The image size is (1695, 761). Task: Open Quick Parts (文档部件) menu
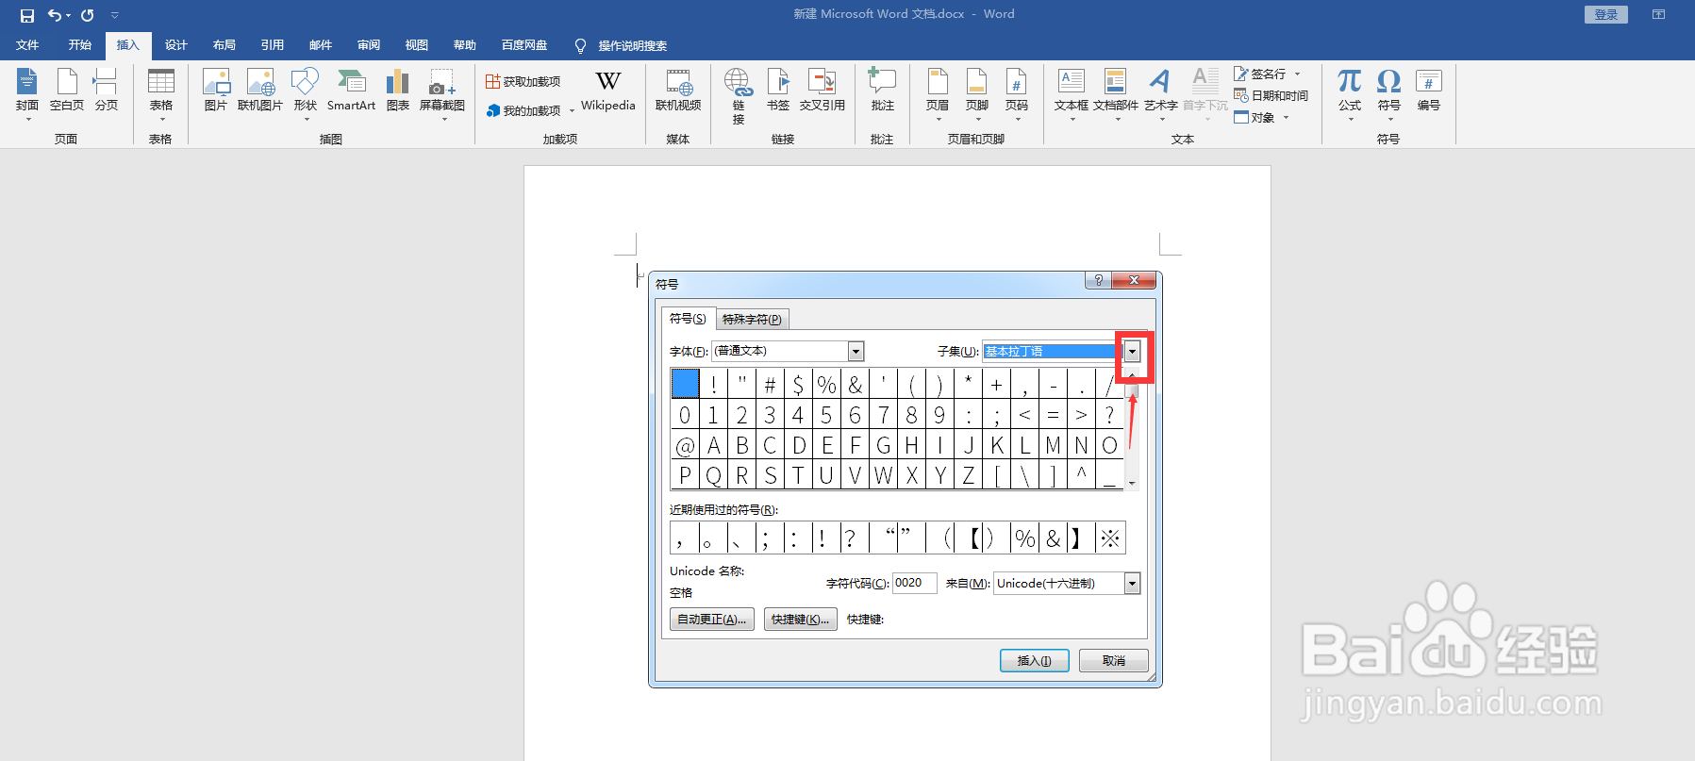1116,93
